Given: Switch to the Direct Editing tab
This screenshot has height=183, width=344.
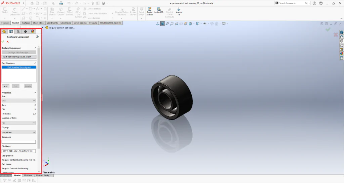Looking at the screenshot, I should pyautogui.click(x=80, y=23).
